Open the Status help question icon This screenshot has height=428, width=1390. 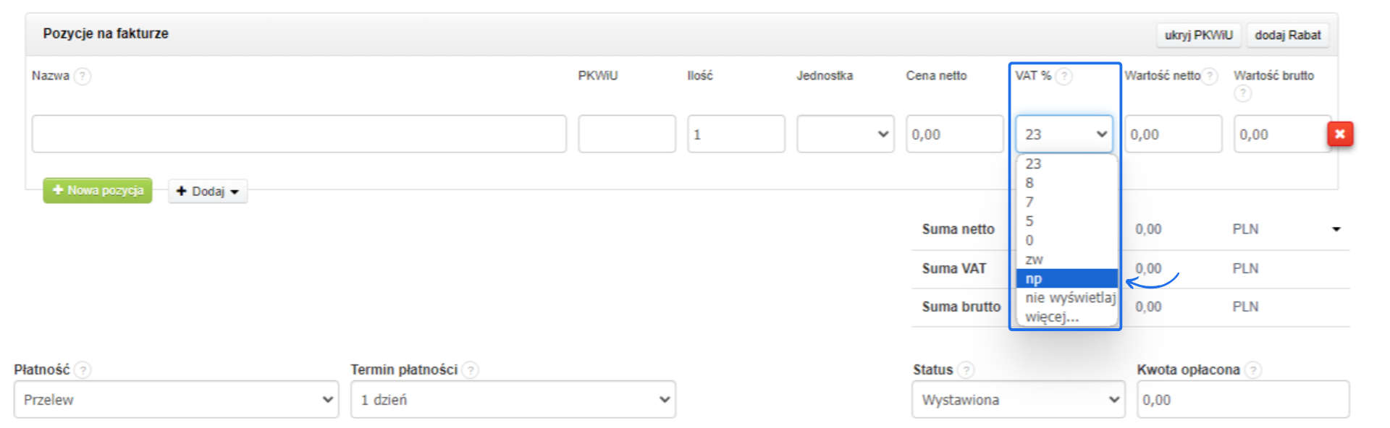tap(966, 369)
